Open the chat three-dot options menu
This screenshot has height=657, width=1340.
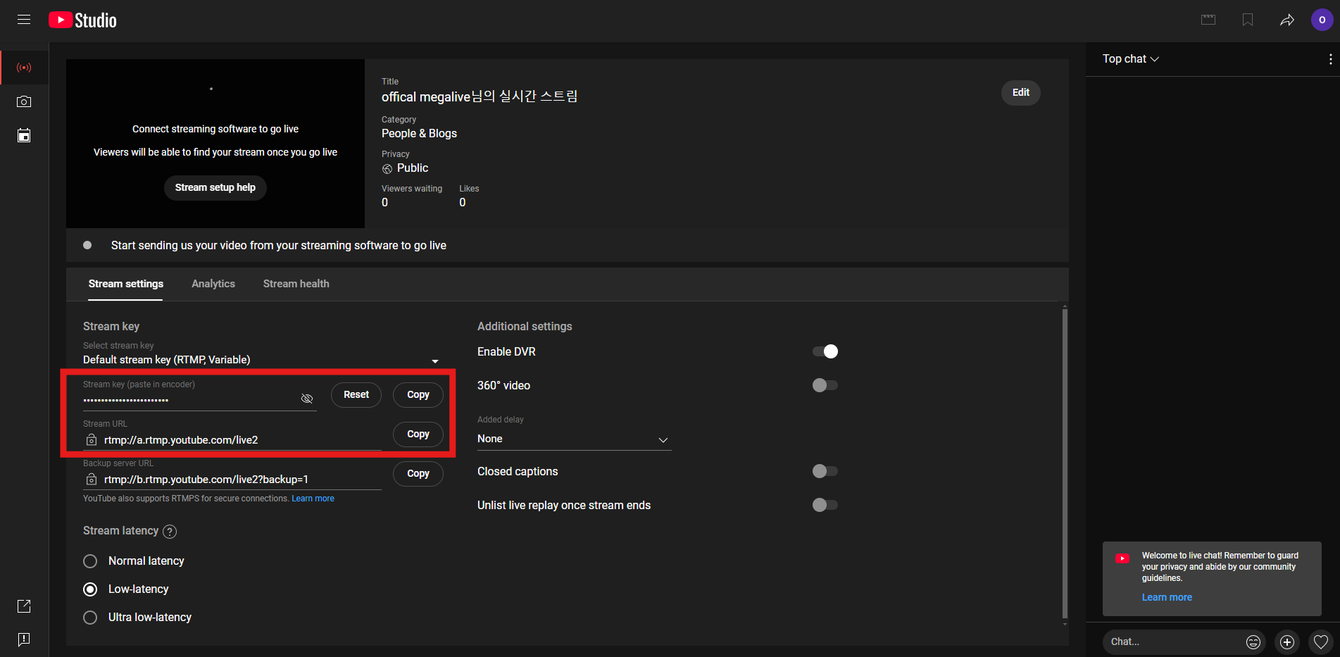tap(1330, 59)
